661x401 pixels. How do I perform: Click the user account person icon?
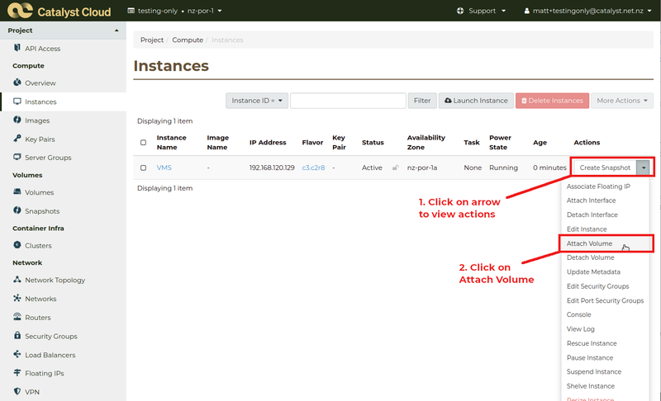coord(526,11)
